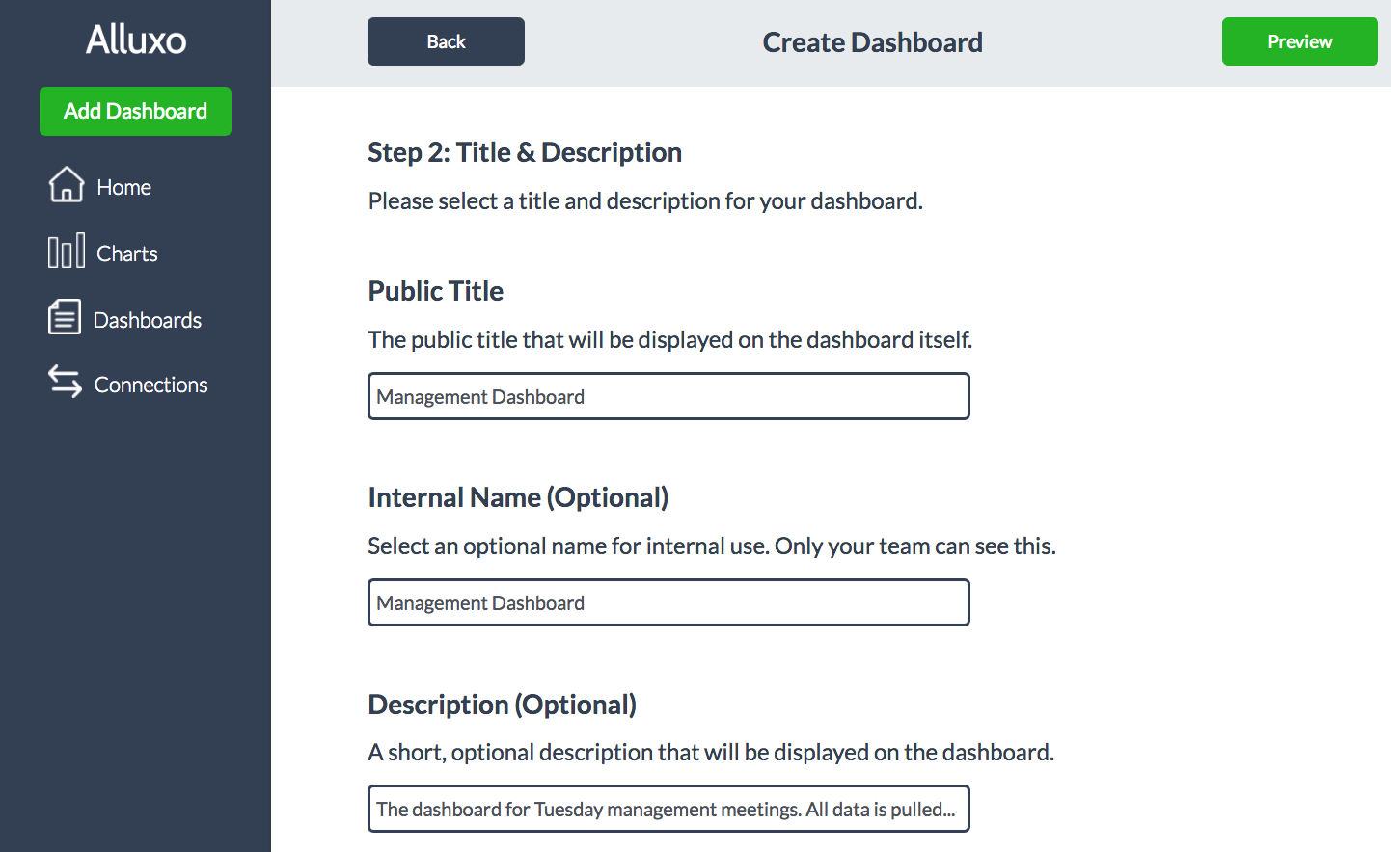Click the document icon beside Dashboards
Viewport: 1391px width, 852px height.
pyautogui.click(x=65, y=317)
